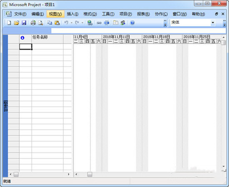Select the highlighted first indicator cell
The image size is (229, 187).
coord(25,47)
